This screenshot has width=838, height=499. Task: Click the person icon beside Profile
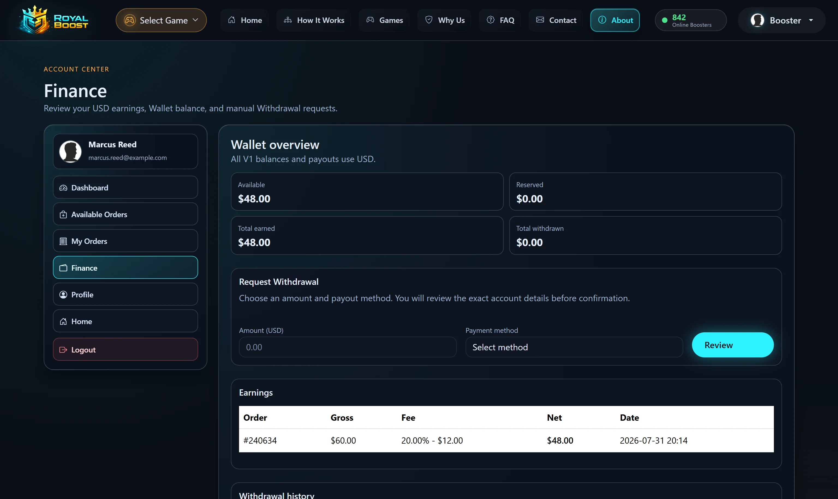click(x=63, y=295)
